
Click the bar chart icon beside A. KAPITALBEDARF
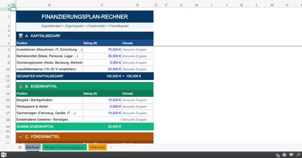point(21,36)
